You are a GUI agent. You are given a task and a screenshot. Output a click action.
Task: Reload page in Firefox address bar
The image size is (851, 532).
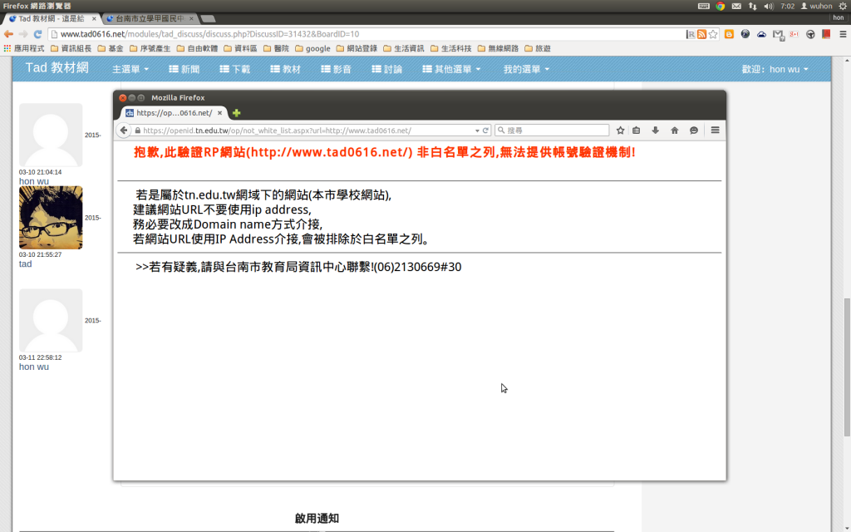pyautogui.click(x=486, y=131)
